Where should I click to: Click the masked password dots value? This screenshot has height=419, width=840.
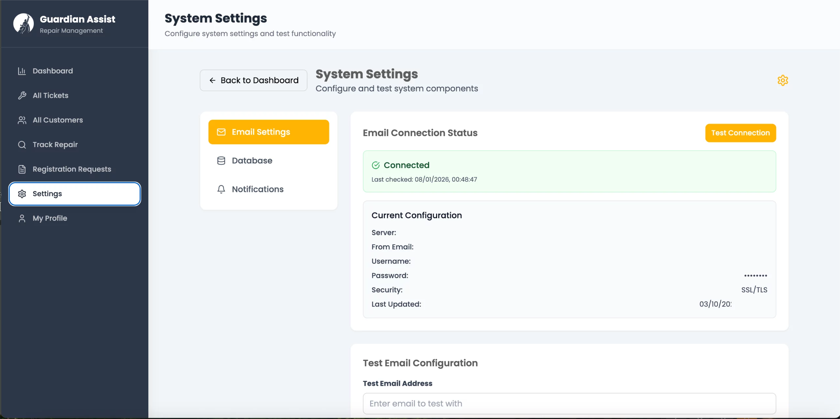756,276
